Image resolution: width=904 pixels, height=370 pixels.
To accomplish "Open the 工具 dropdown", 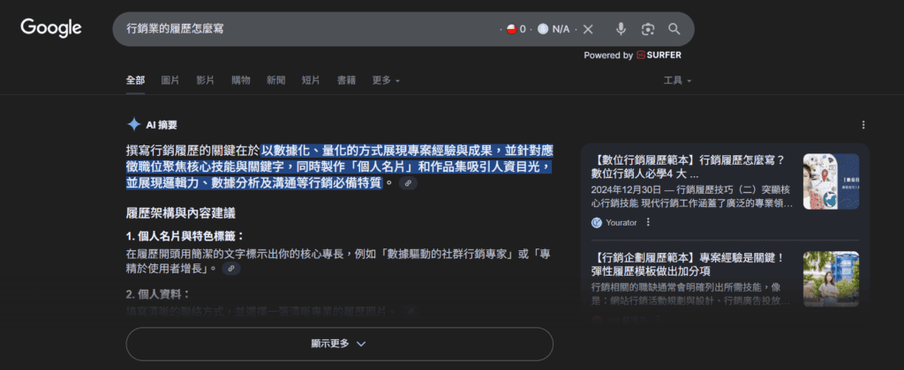I will pos(677,80).
